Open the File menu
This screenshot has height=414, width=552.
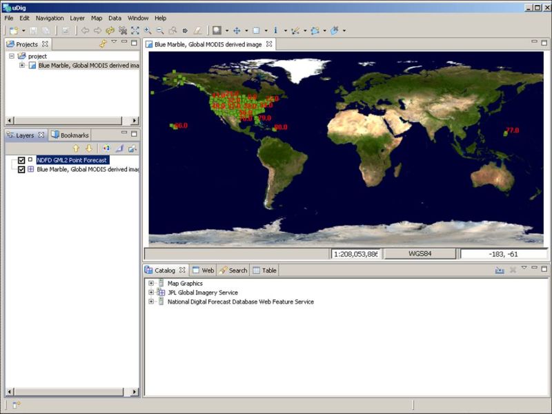[x=9, y=18]
